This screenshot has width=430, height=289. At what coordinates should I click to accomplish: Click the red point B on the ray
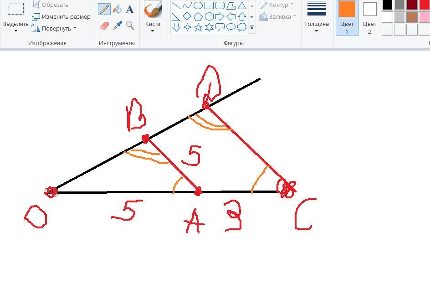coord(145,139)
